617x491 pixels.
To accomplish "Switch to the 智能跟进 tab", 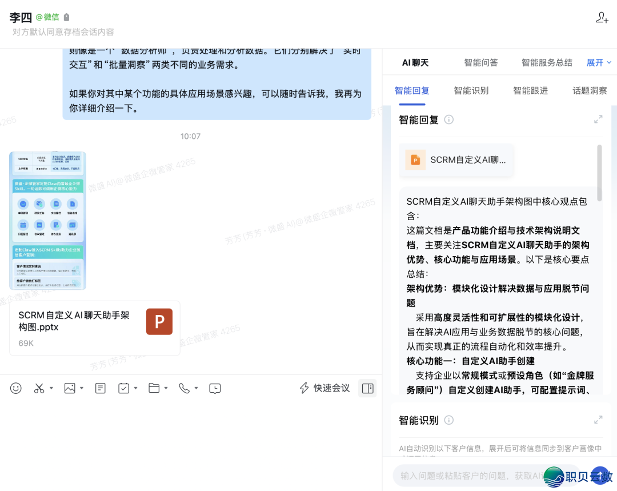I will click(530, 90).
